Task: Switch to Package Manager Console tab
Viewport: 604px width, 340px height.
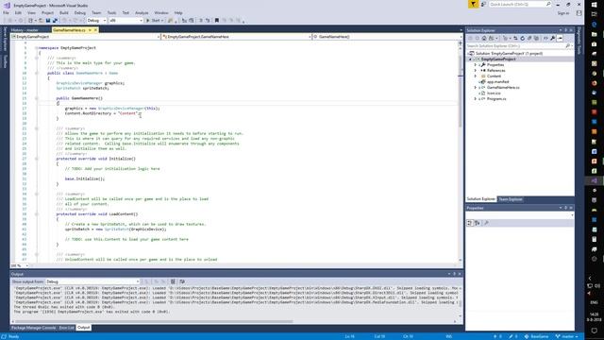Action: point(34,328)
